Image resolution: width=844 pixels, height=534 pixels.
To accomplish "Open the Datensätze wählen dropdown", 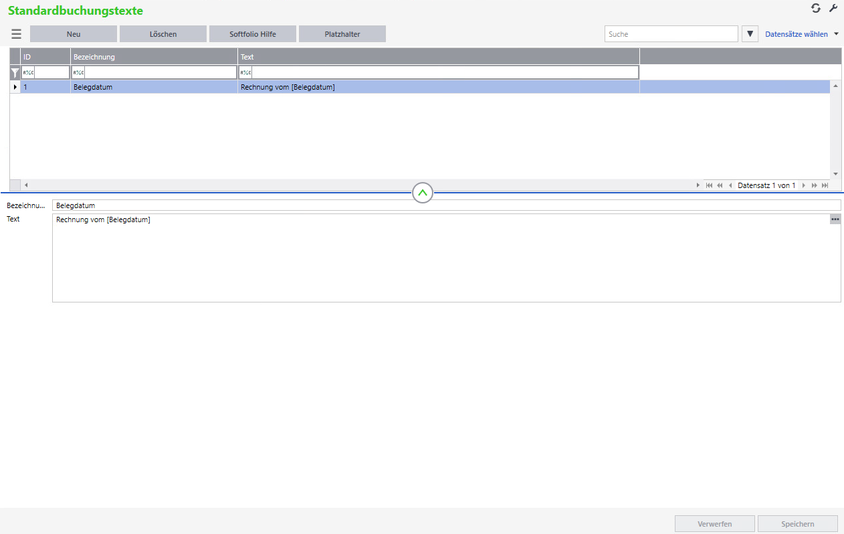I will point(801,34).
